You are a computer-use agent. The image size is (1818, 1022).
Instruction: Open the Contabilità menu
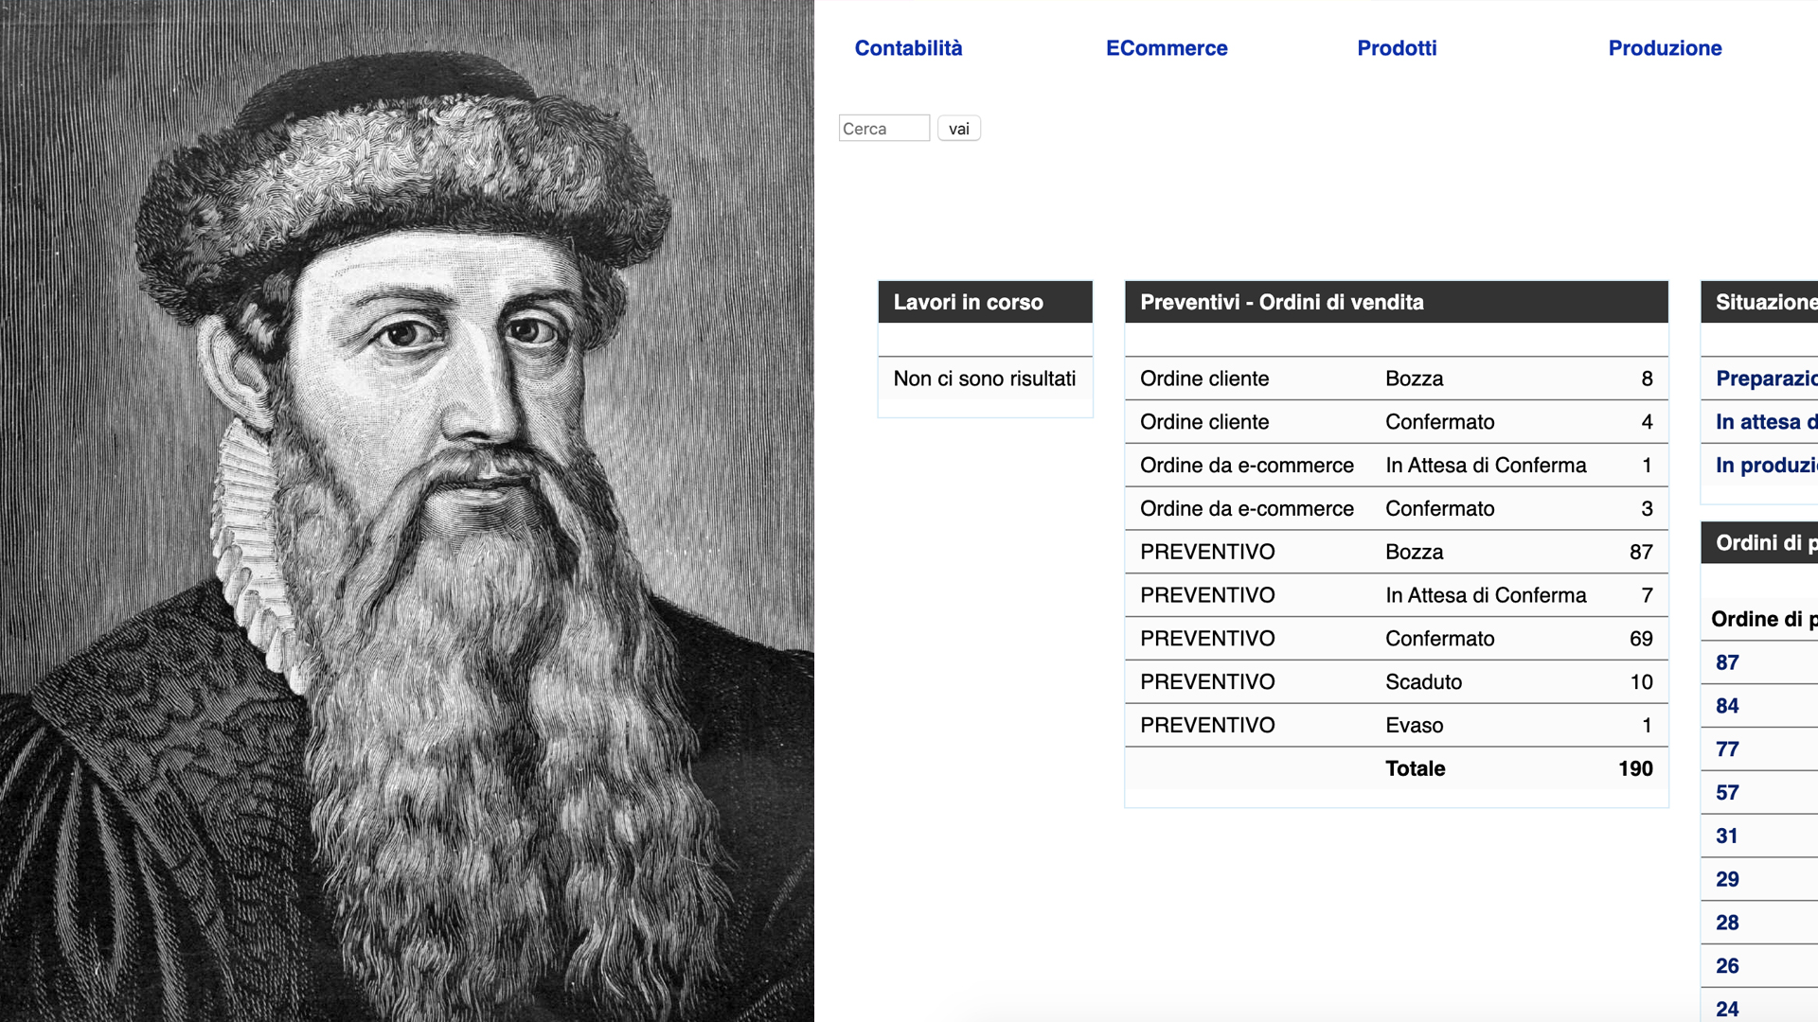click(x=908, y=48)
